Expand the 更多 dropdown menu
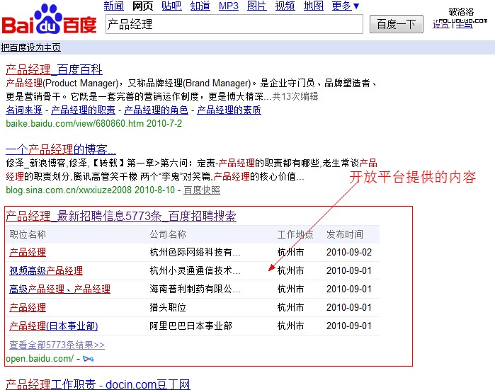 point(346,6)
